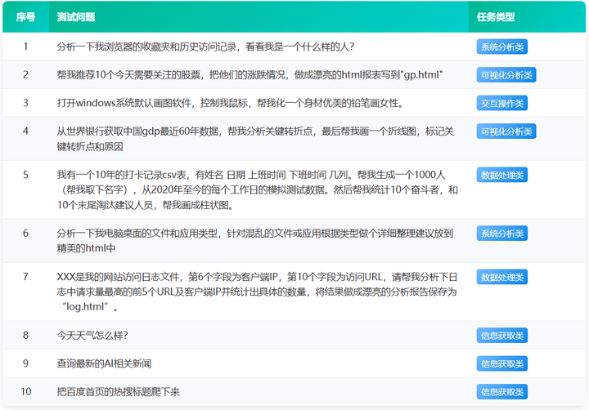Select the question about windows系统默认画图软件
The width and height of the screenshot is (589, 410).
tap(231, 103)
